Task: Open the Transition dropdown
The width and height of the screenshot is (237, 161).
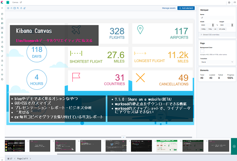Action: [217, 62]
